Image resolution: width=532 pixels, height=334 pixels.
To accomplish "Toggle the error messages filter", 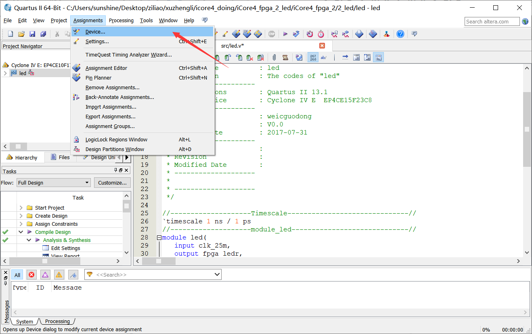I will click(31, 275).
